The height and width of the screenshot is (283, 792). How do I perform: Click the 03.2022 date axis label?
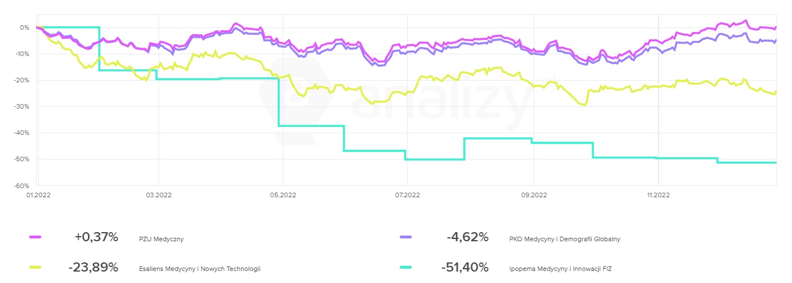pyautogui.click(x=158, y=194)
